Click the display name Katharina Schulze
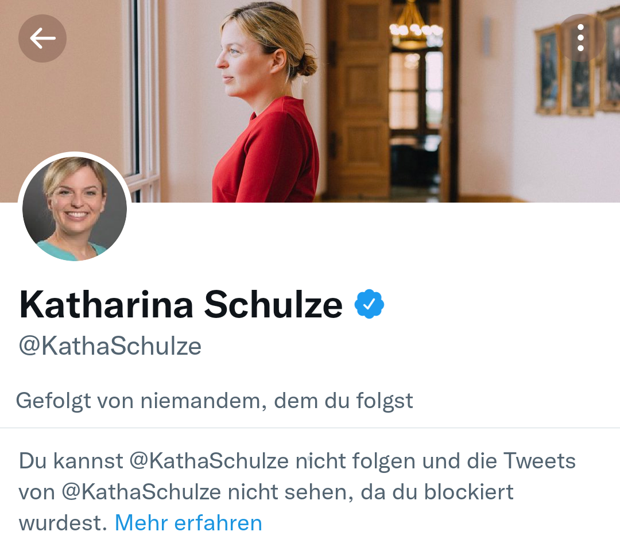 point(180,304)
